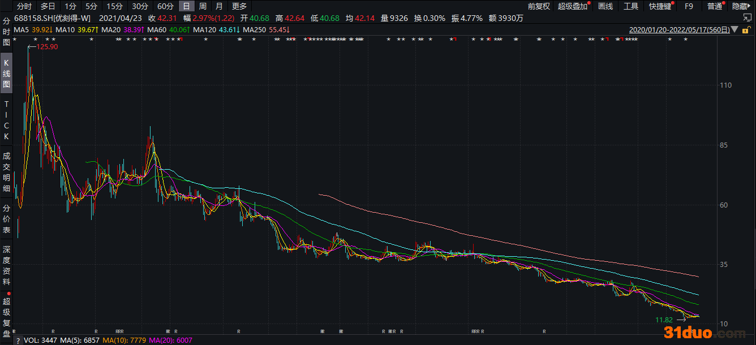
Task: Click the 2020/01/20-2022/05/17 date range link
Action: pos(679,29)
